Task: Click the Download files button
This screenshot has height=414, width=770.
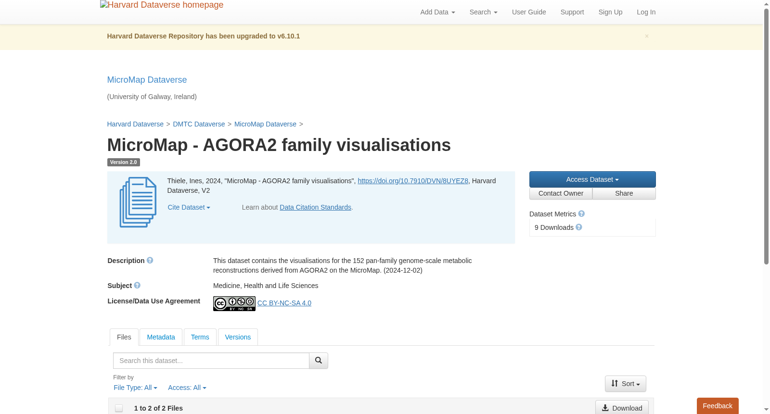Action: click(x=622, y=408)
